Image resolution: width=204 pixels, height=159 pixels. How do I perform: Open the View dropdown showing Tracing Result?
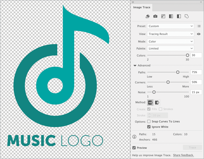pos(171,34)
